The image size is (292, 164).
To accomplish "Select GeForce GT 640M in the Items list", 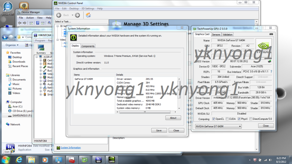I will pyautogui.click(x=84, y=79).
